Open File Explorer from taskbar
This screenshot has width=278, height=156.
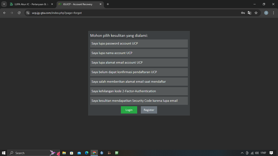(64, 153)
